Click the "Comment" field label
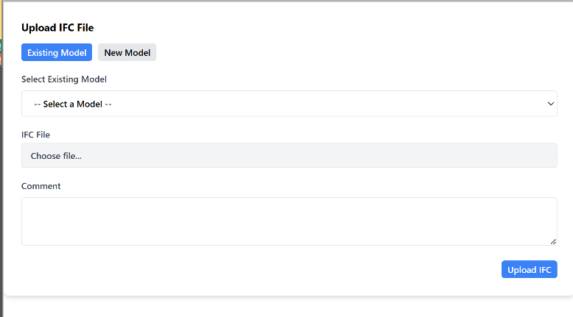The height and width of the screenshot is (317, 573). click(41, 186)
